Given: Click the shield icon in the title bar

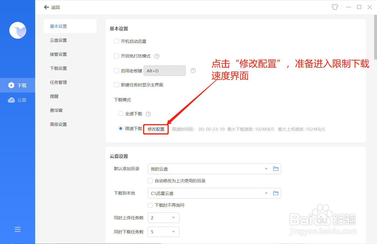Looking at the screenshot, I should coord(335,7).
